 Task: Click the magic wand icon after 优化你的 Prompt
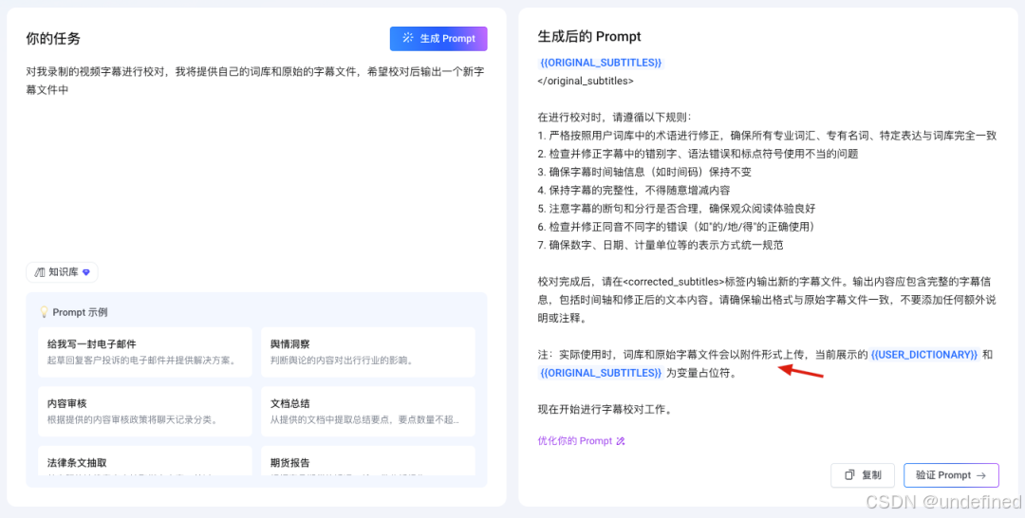point(621,441)
